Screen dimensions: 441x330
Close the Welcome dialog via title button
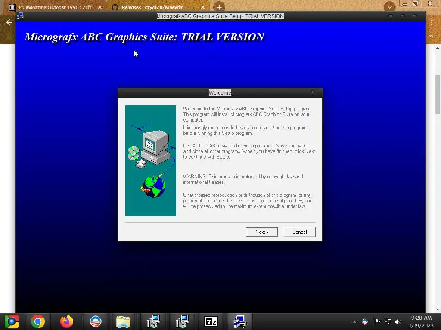click(x=313, y=93)
